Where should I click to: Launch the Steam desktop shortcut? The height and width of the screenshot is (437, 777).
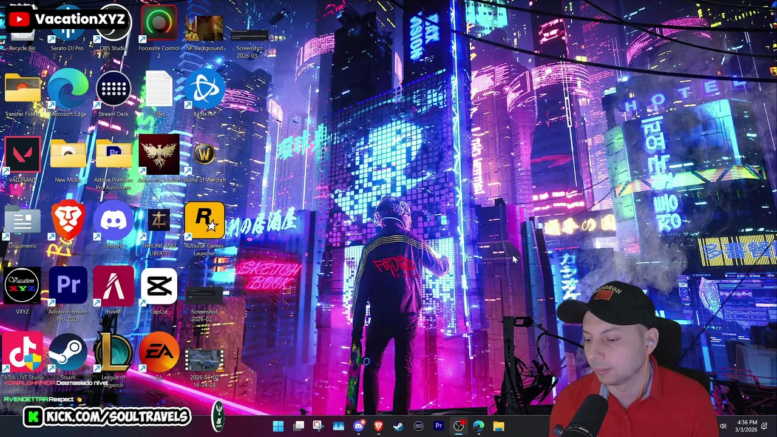click(68, 357)
